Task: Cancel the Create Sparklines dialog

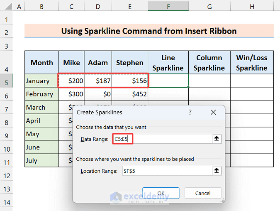Action: click(202, 193)
